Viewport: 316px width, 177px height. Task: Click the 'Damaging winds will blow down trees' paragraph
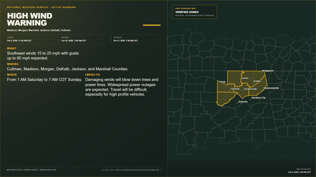(x=122, y=87)
